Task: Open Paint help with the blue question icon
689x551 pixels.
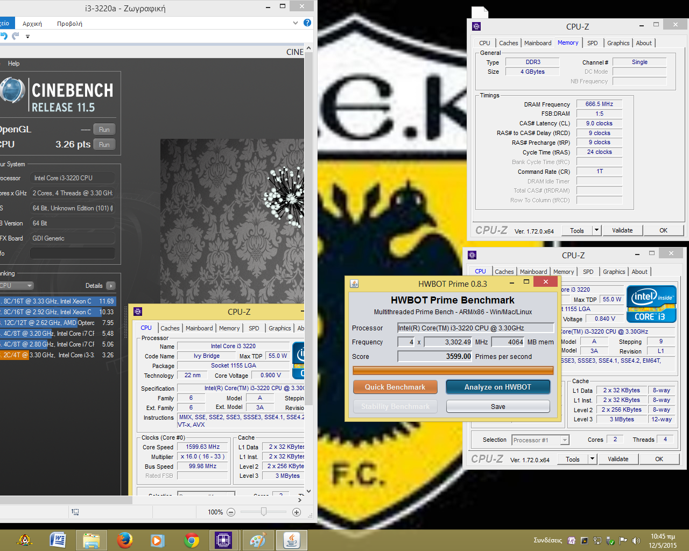Action: (x=307, y=23)
